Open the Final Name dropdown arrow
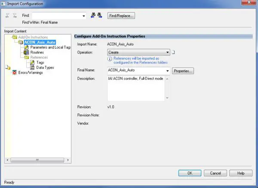The image size is (258, 188). pyautogui.click(x=167, y=71)
